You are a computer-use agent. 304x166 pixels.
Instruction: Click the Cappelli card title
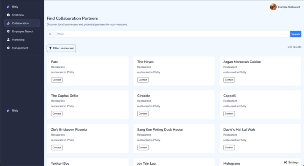pos(230,96)
